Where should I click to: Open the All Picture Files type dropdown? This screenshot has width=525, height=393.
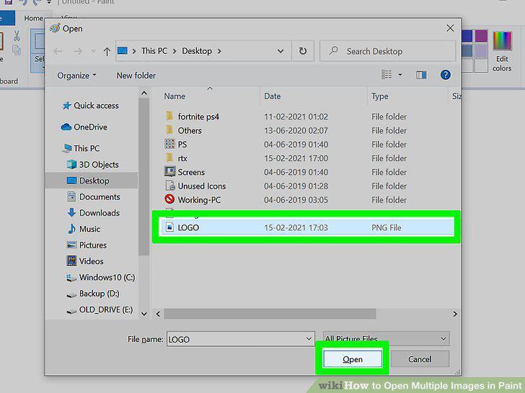coord(386,338)
